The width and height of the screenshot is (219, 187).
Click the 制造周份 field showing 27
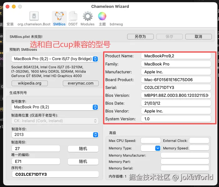tap(36, 148)
